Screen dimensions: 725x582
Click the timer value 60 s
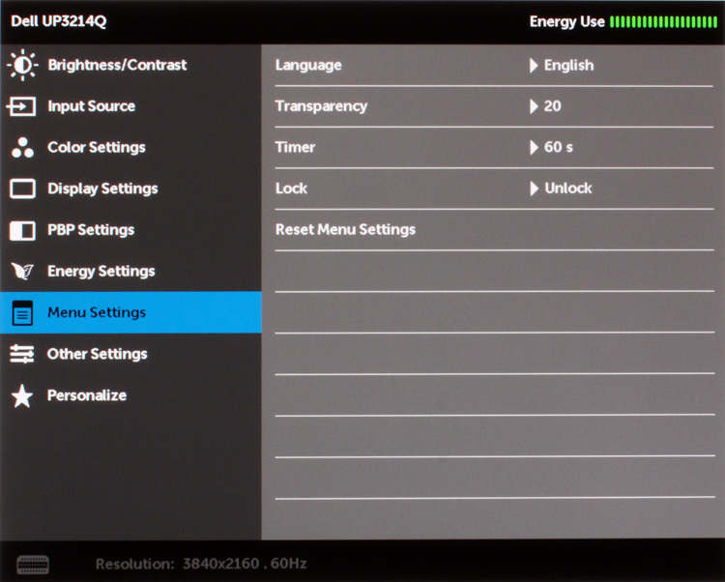tap(559, 148)
